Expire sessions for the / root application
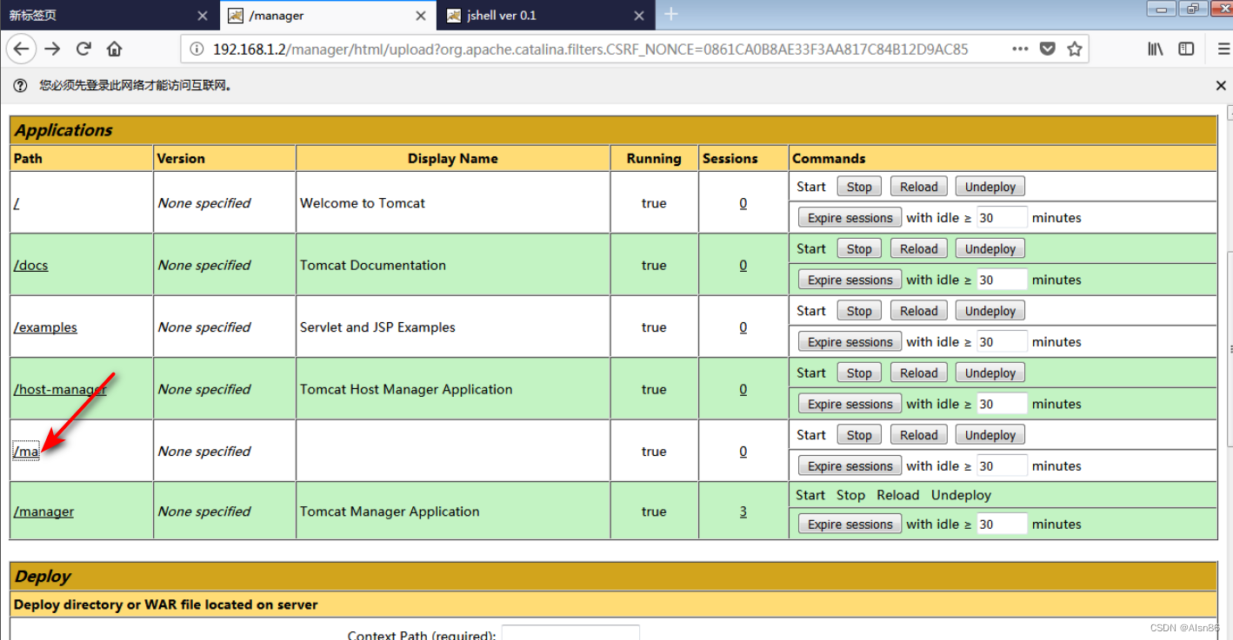Screen dimensions: 1233x640 point(850,218)
